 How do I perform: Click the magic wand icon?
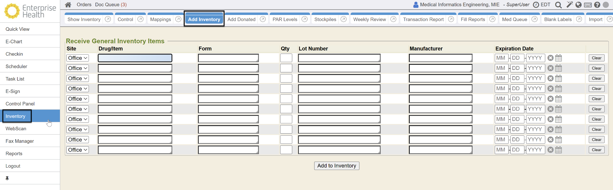[569, 5]
